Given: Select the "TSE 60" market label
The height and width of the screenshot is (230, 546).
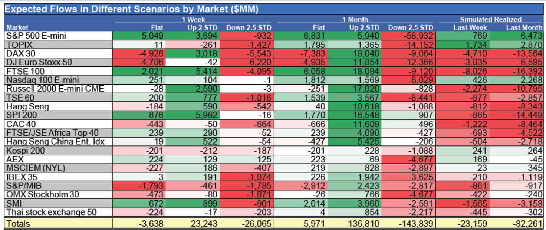Looking at the screenshot, I should point(20,98).
